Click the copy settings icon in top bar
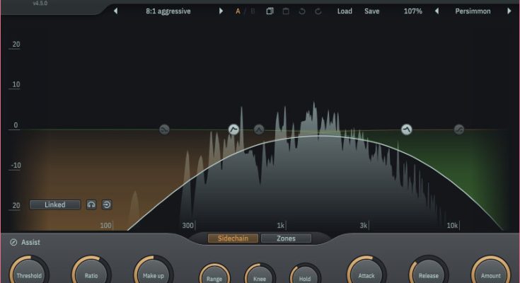The width and height of the screenshot is (520, 283). click(x=270, y=11)
